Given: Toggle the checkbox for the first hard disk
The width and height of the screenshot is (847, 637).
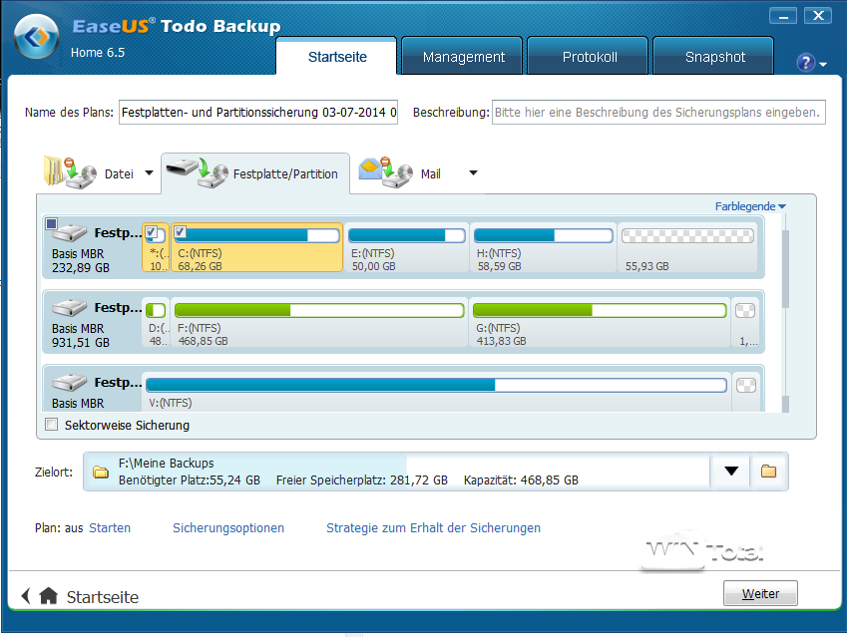Looking at the screenshot, I should pos(52,223).
